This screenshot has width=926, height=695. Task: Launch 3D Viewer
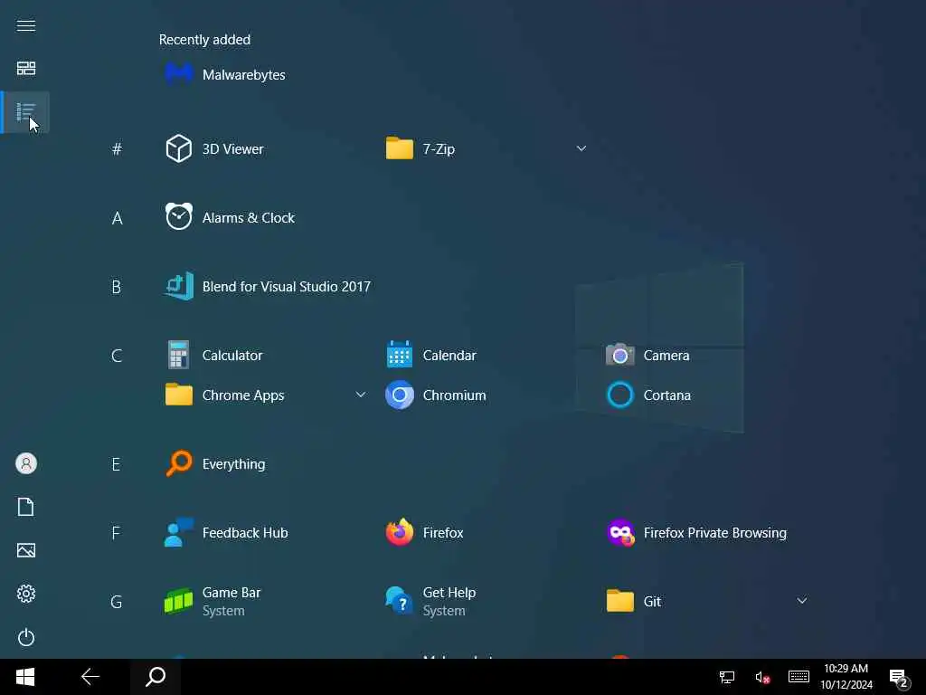tap(214, 148)
